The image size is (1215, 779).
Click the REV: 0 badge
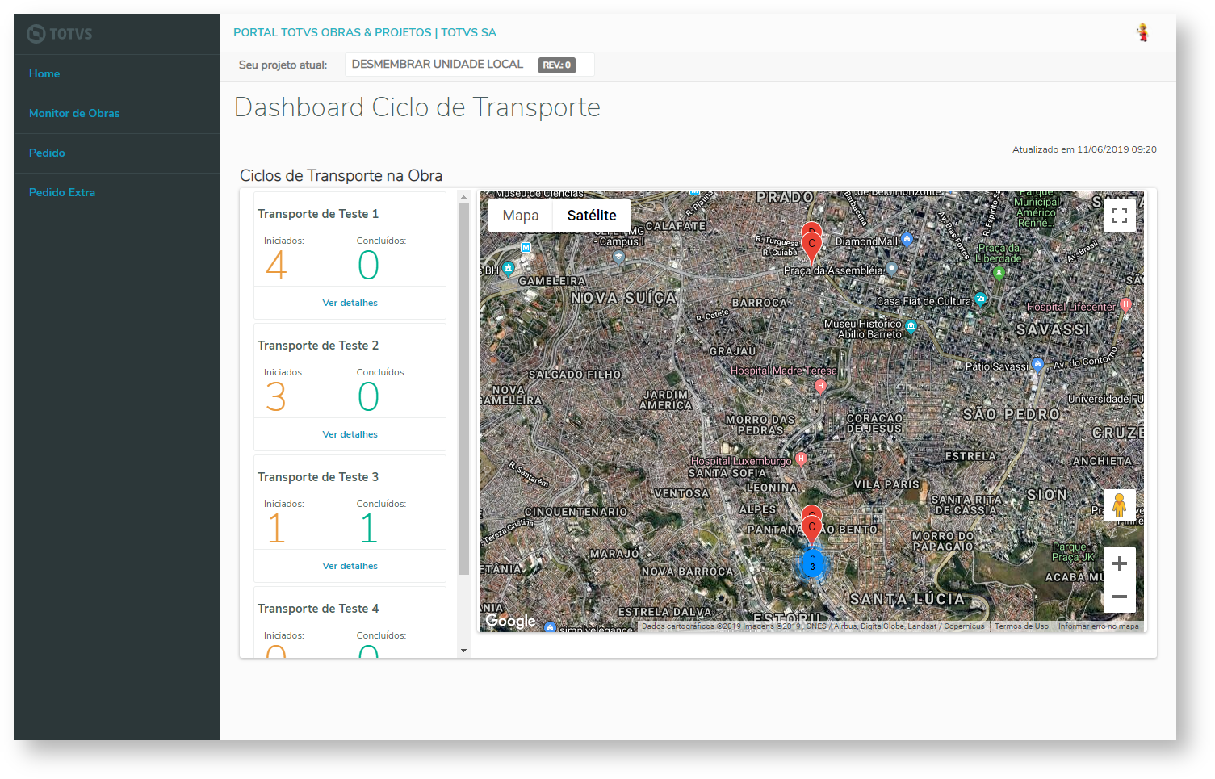[557, 65]
